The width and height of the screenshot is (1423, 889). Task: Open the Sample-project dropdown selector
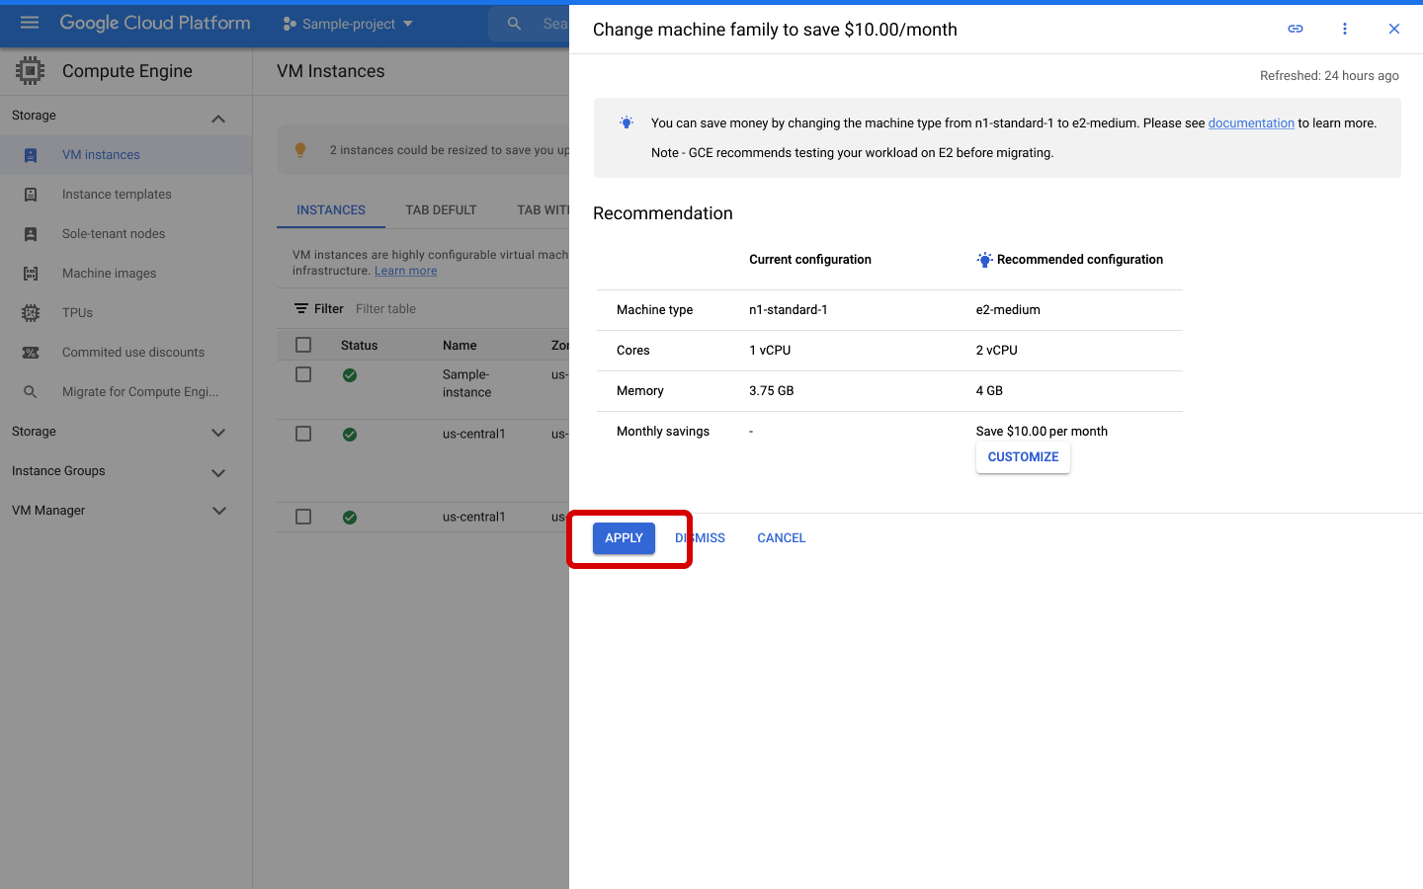click(x=348, y=24)
